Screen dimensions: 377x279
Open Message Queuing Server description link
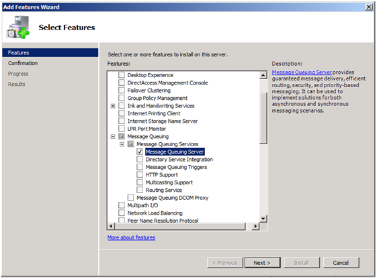click(x=302, y=72)
